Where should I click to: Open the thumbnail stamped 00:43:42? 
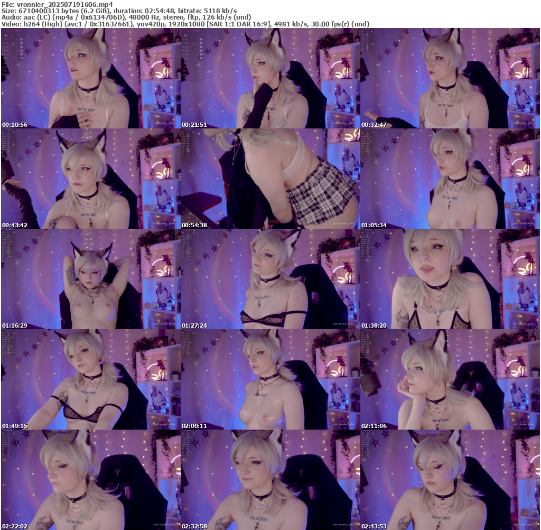coord(91,179)
